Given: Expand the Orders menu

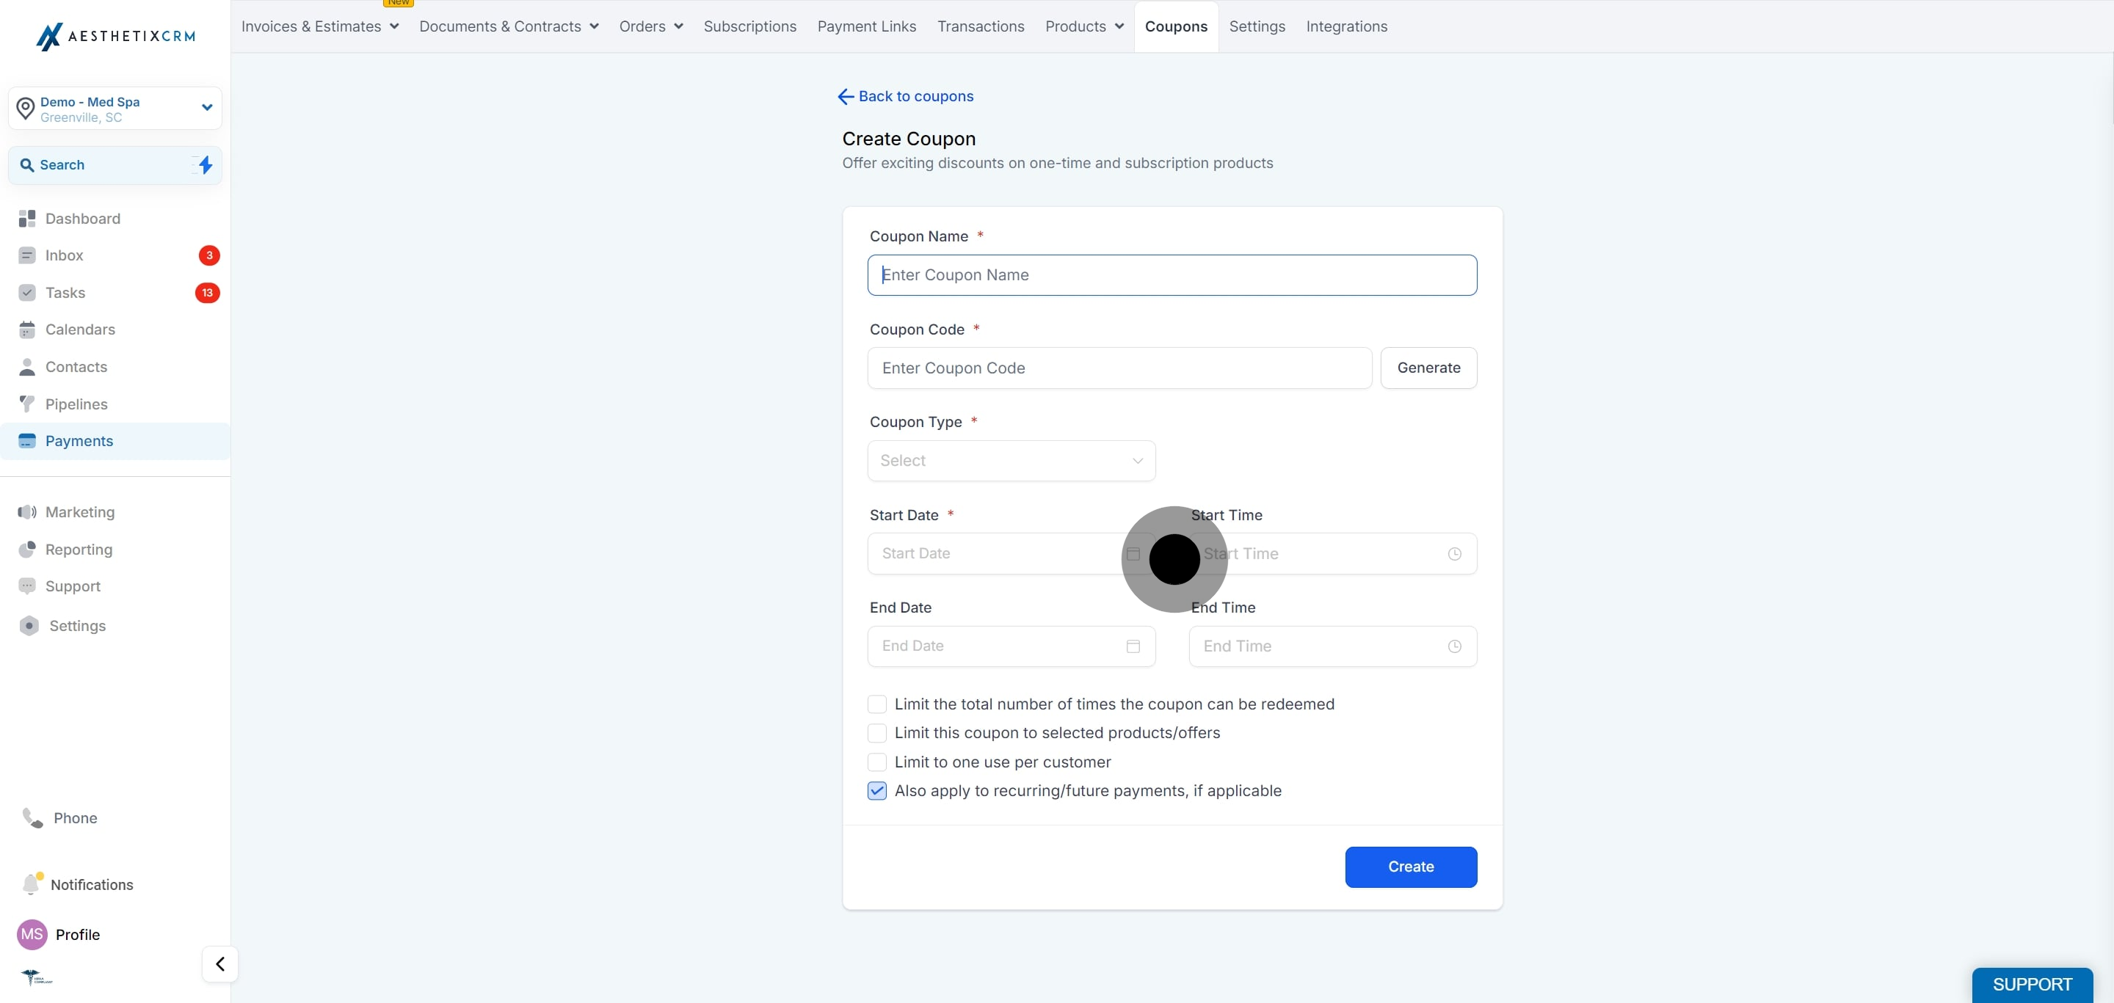Looking at the screenshot, I should [x=651, y=26].
